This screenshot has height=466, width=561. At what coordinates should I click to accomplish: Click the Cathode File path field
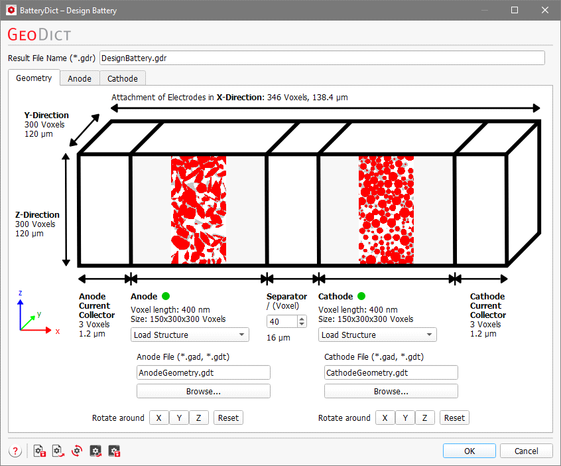[391, 372]
